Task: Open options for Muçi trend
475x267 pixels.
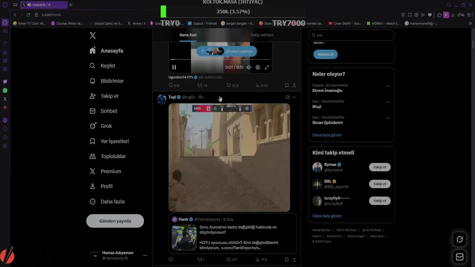Action: pyautogui.click(x=388, y=102)
